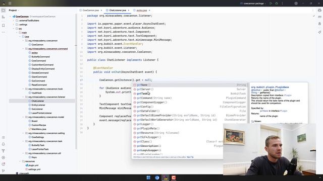
Task: Choose getDataFolder() completion suggestion
Action: 190,111
